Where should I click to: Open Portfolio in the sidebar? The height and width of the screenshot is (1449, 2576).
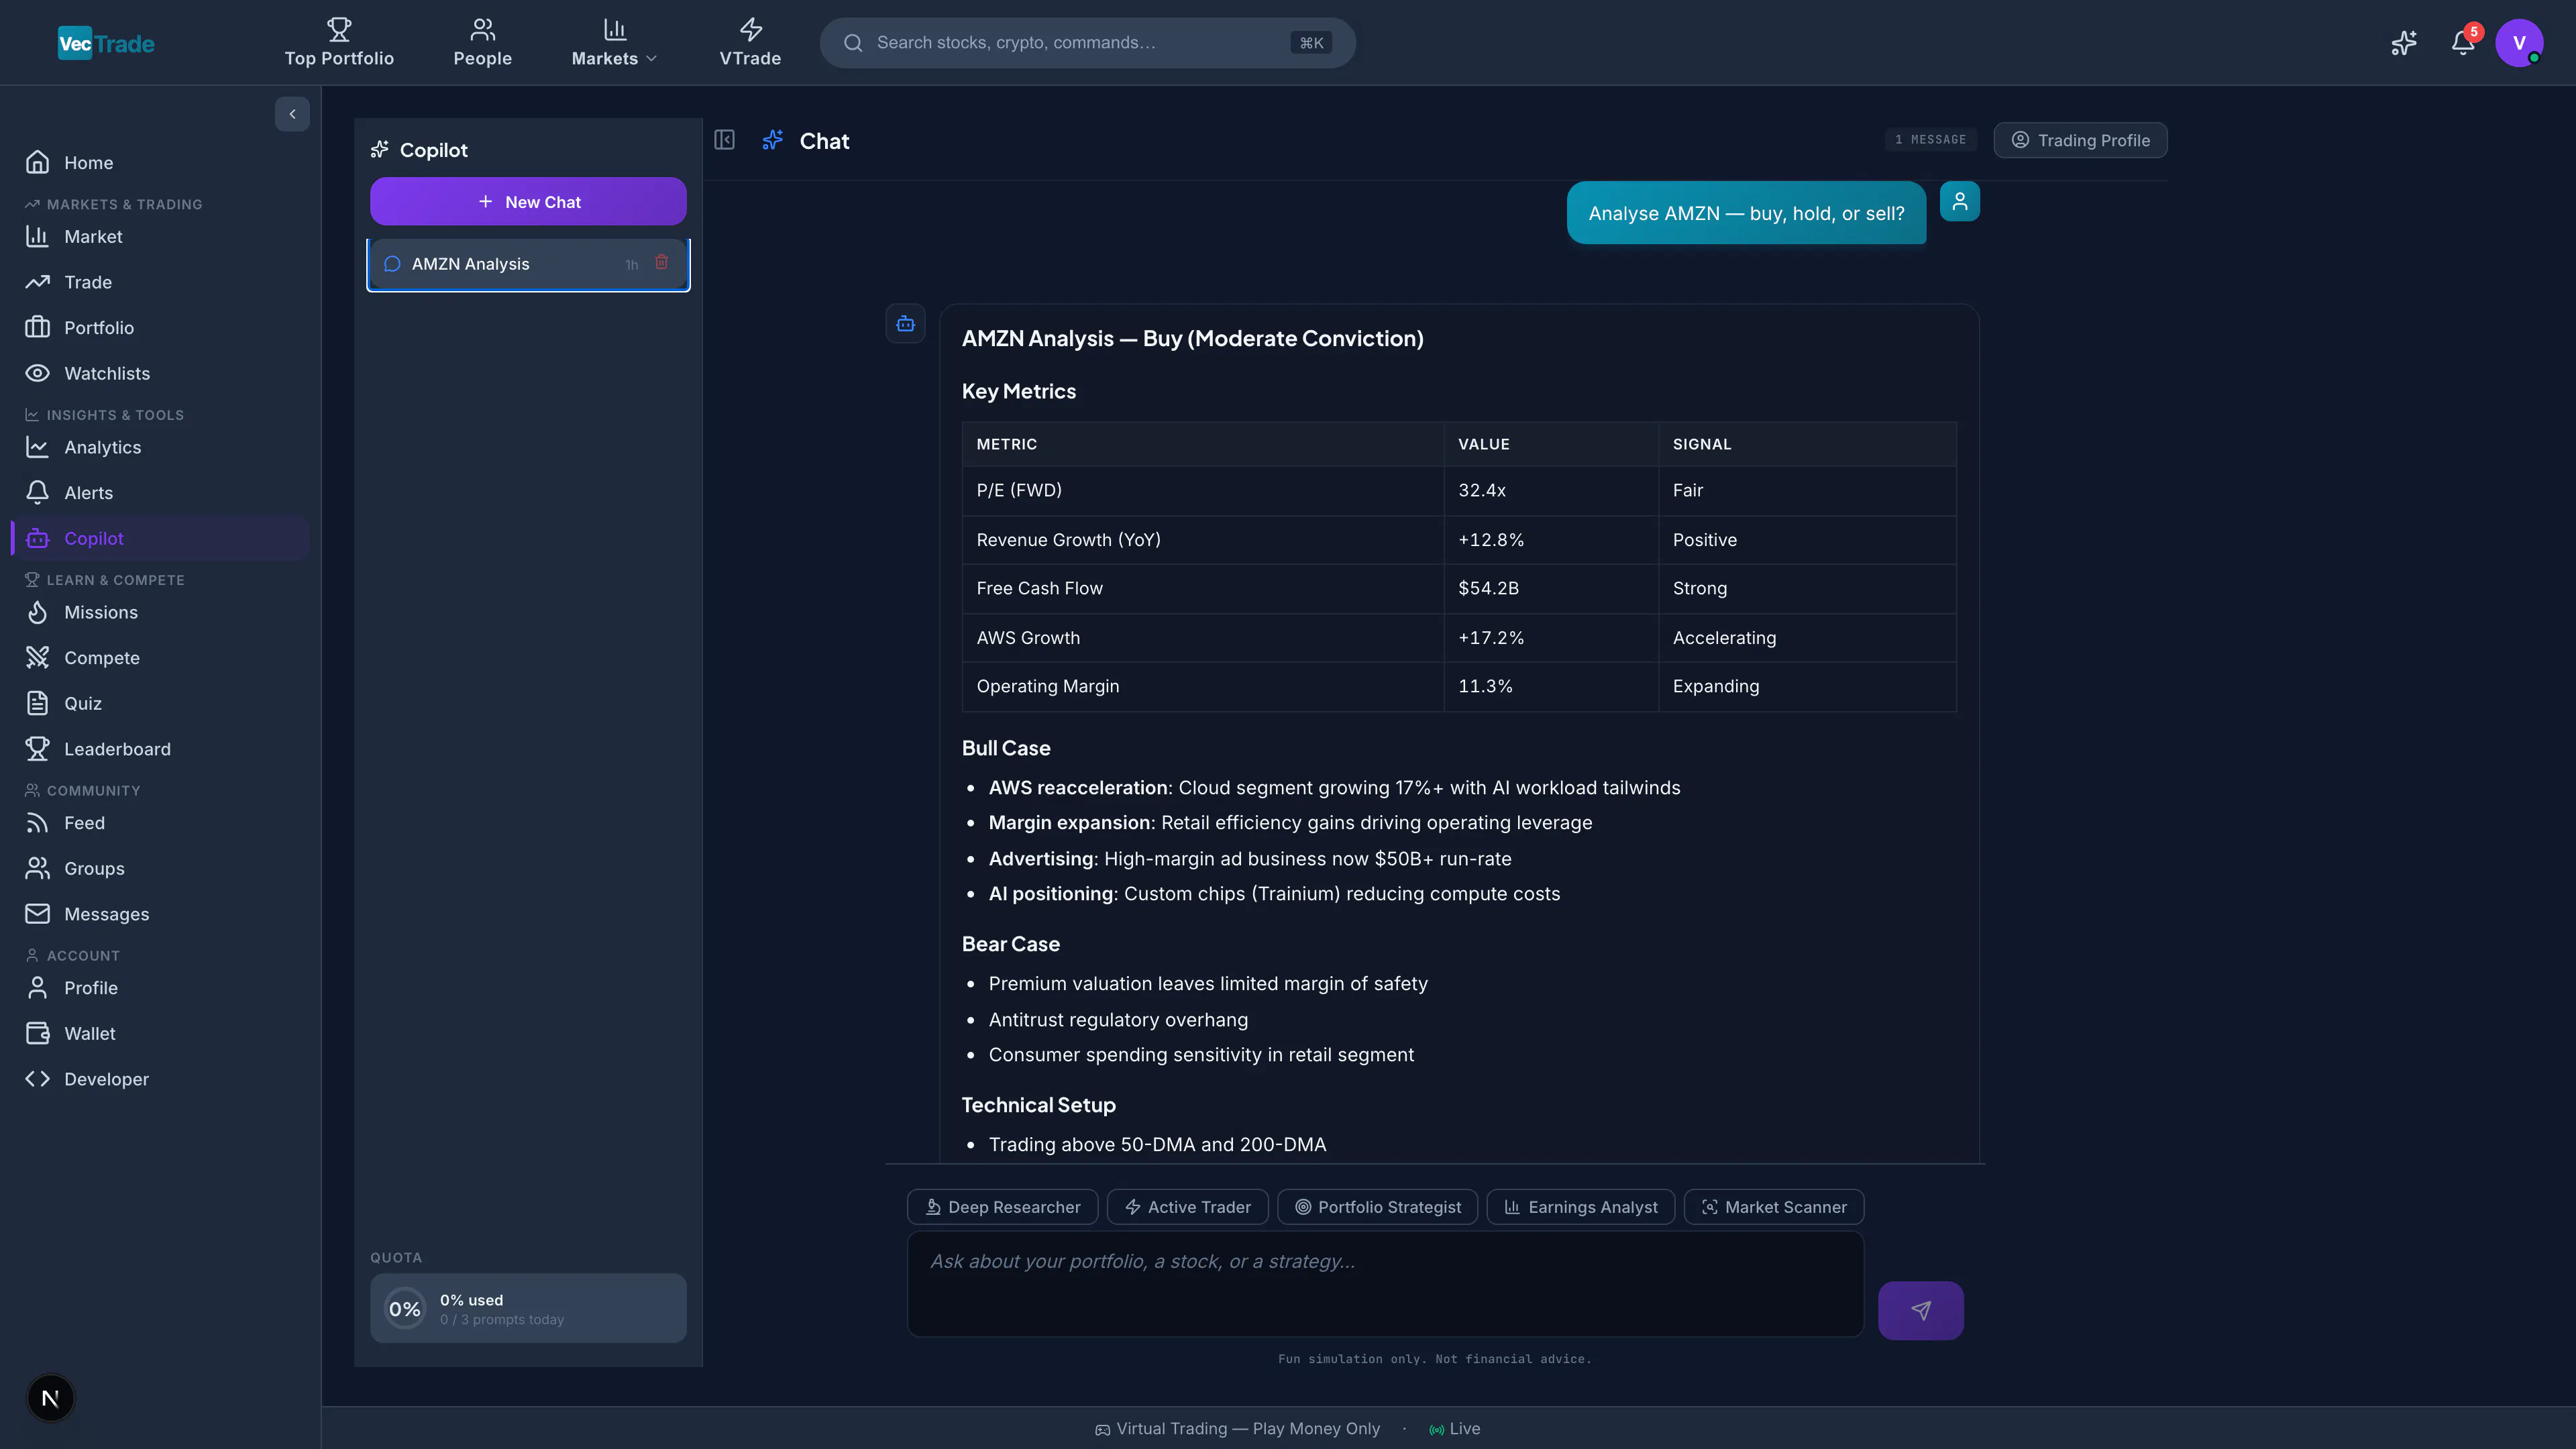(x=160, y=327)
